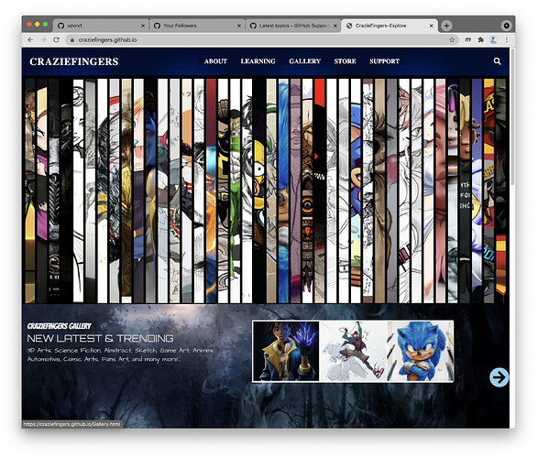This screenshot has height=458, width=538.
Task: Close the xdvrx1 tab
Action: 143,26
